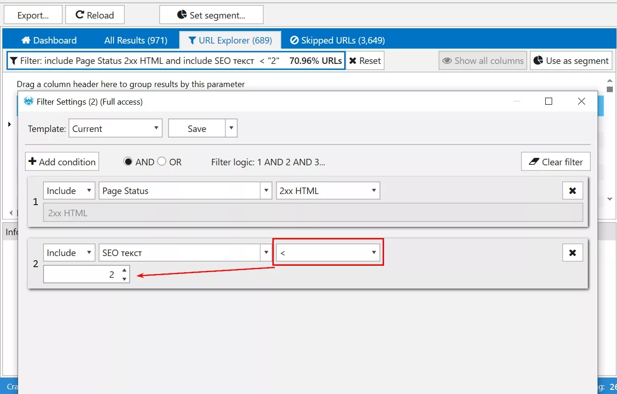Remove condition 1 with X button
617x394 pixels.
[x=573, y=191]
